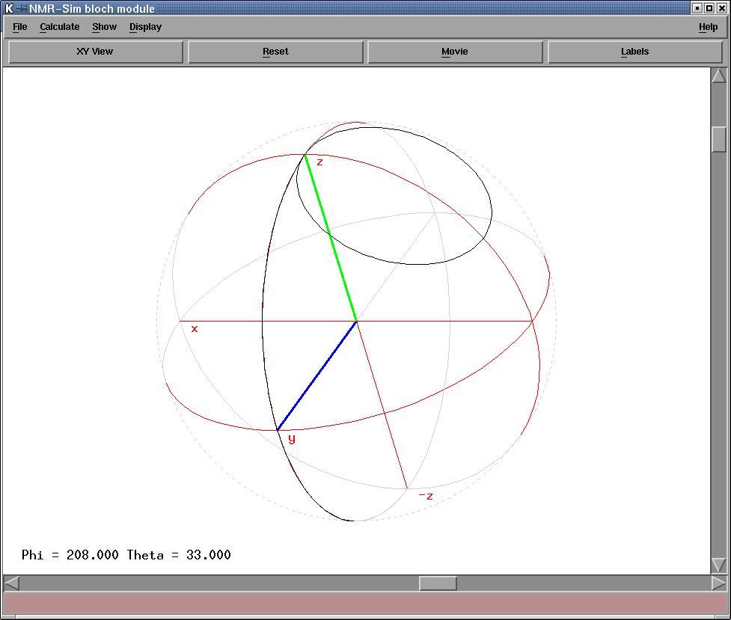Open the Help menu
Screen dimensions: 731x620
(x=708, y=27)
